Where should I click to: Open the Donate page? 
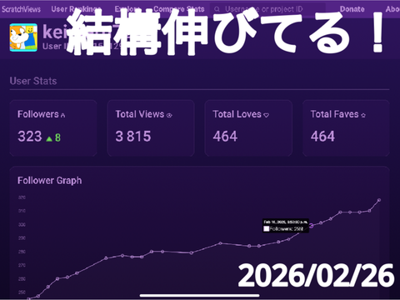coord(352,9)
